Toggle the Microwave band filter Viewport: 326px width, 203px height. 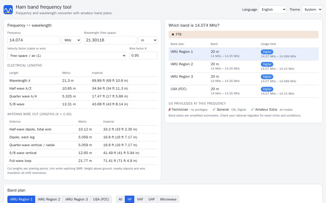point(168,199)
